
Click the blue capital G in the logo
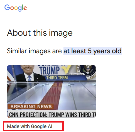click(7, 7)
